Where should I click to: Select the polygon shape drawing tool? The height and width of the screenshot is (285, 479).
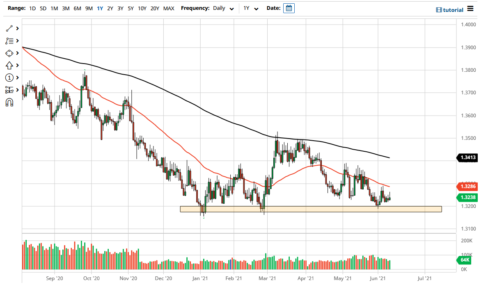click(9, 53)
